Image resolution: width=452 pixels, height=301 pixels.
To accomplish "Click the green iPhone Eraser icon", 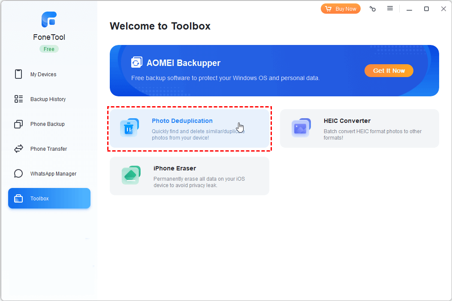I will pyautogui.click(x=130, y=175).
